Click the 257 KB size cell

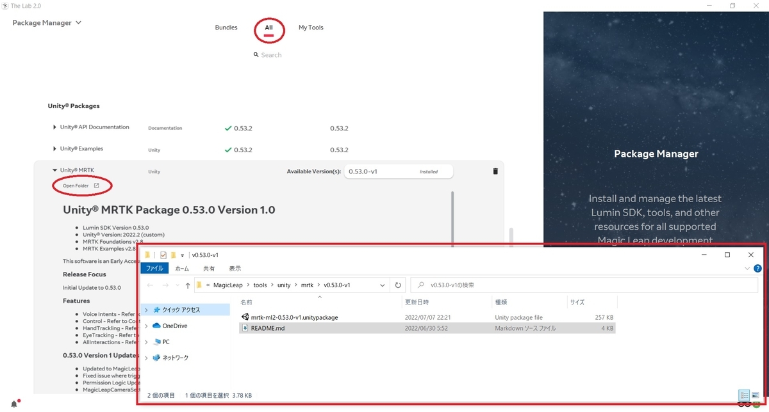point(604,317)
